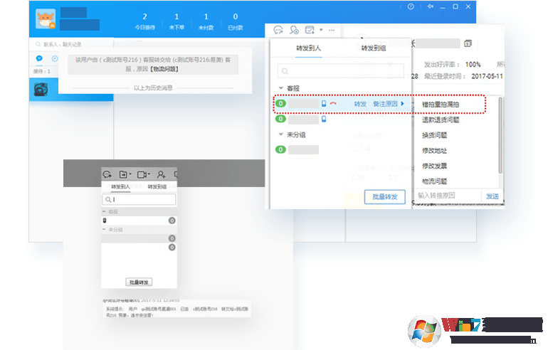Choose reason 物流问题 from the list

434,181
